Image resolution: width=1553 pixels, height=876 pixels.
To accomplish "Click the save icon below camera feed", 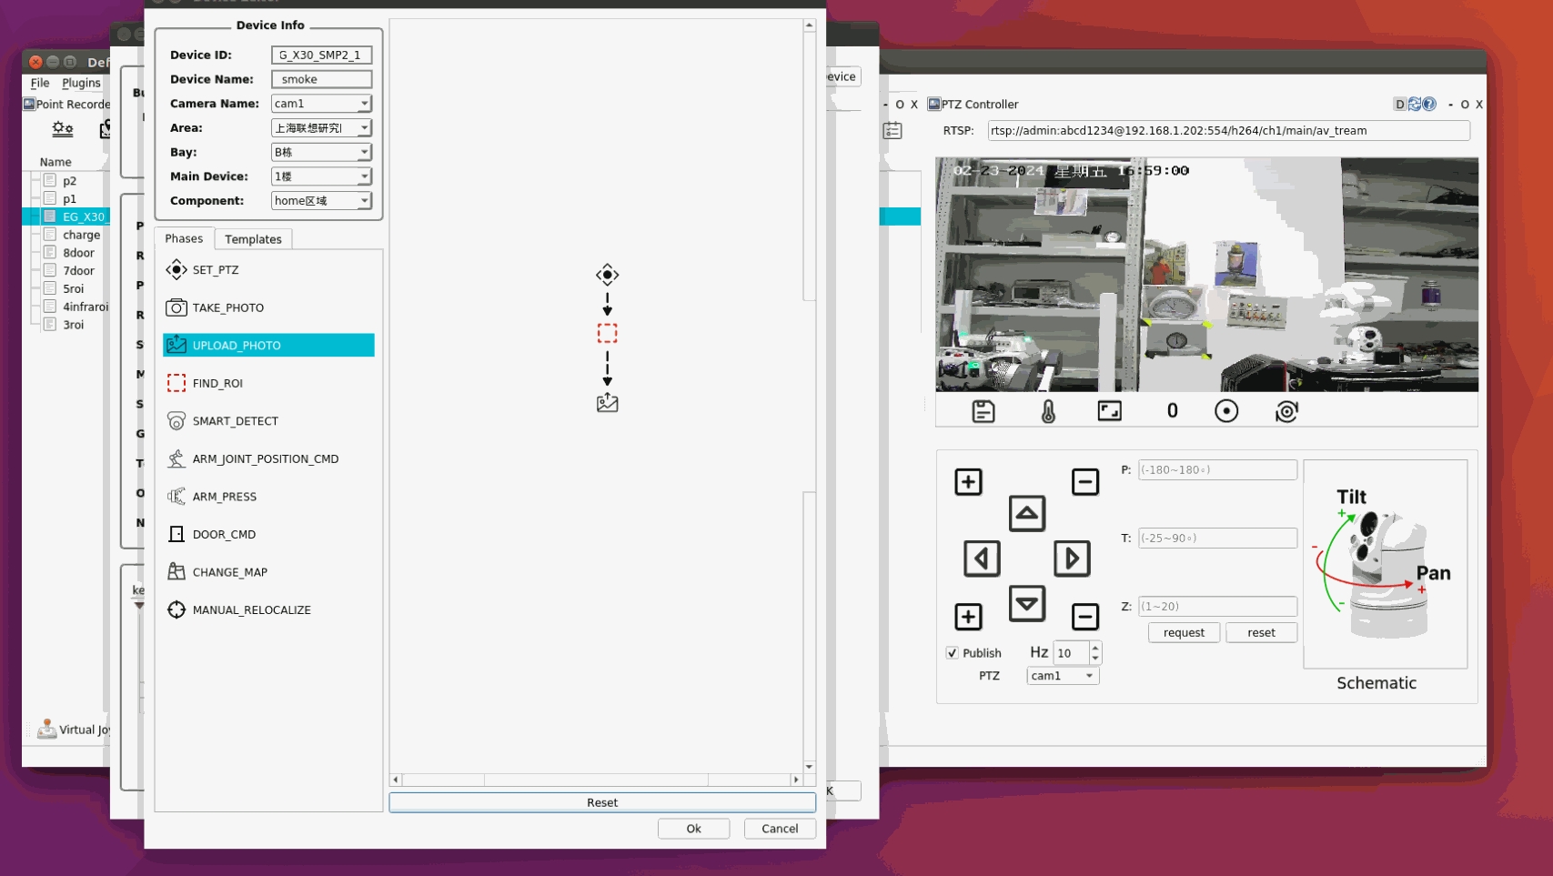I will click(983, 411).
